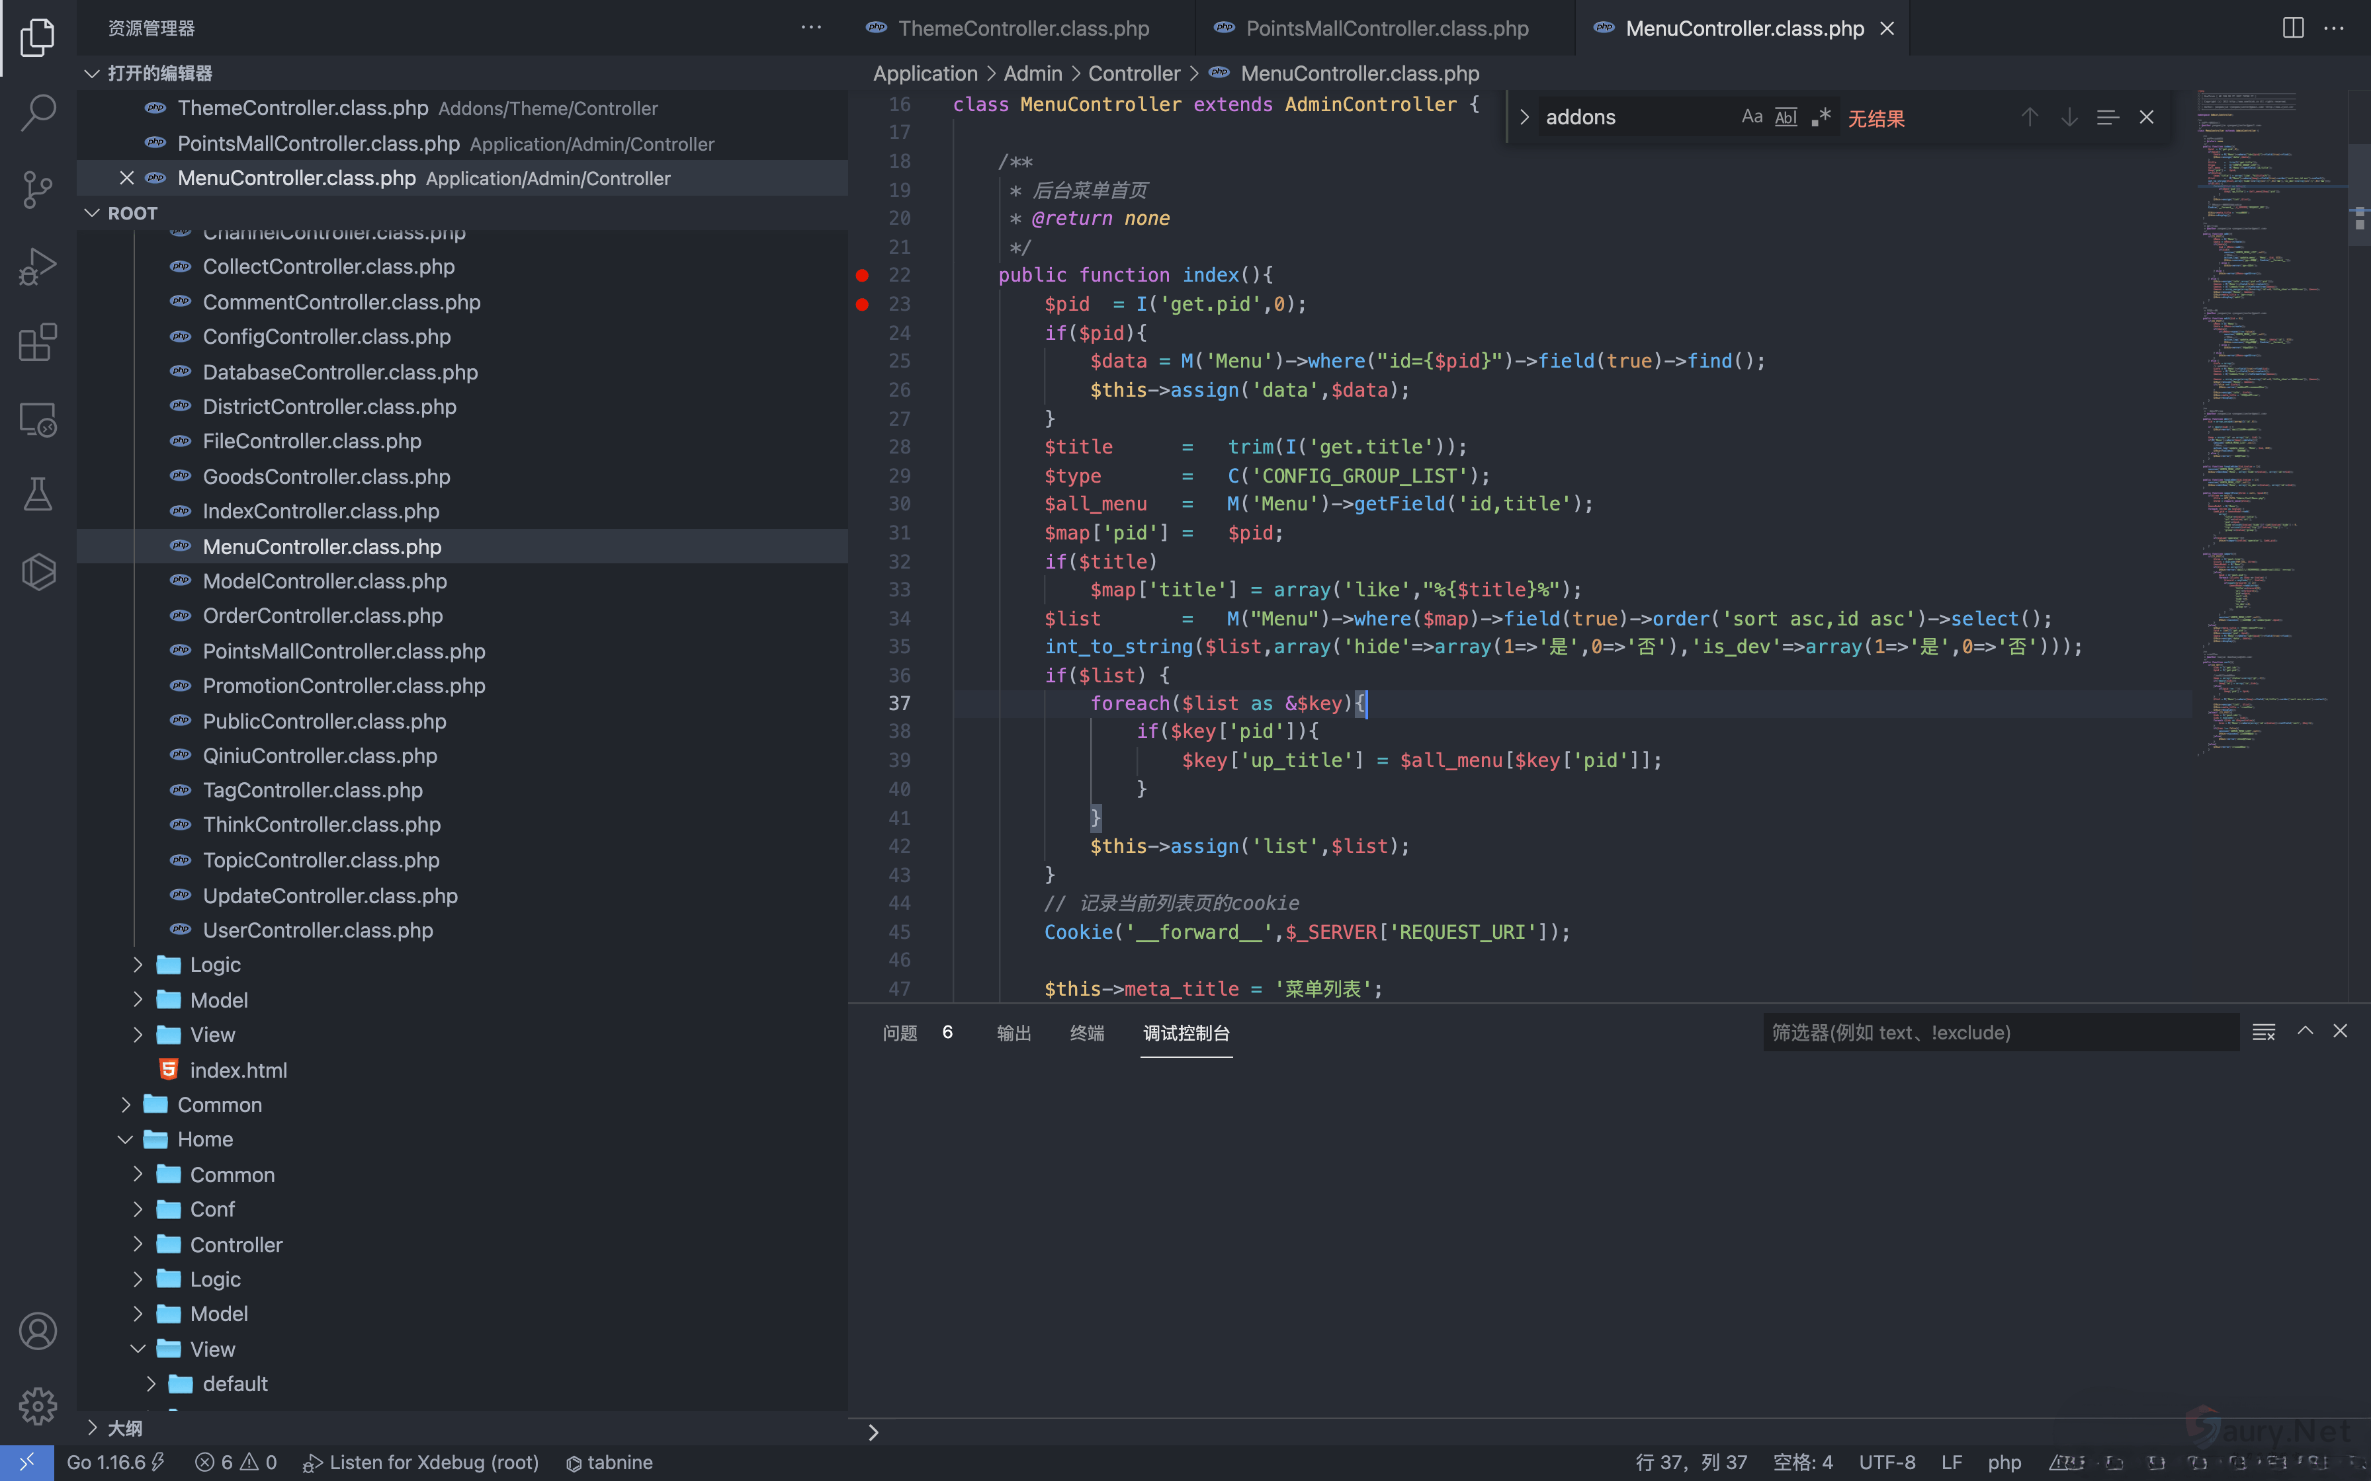Switch to the 终端 panel tab
2371x1481 pixels.
coord(1086,1032)
